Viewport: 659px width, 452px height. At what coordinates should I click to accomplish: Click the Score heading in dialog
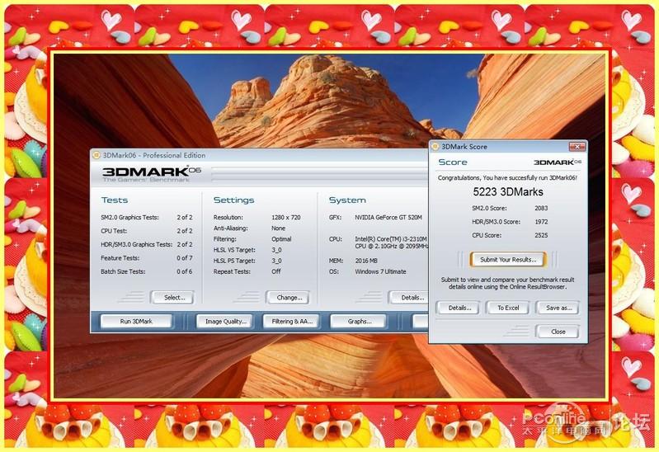(453, 162)
